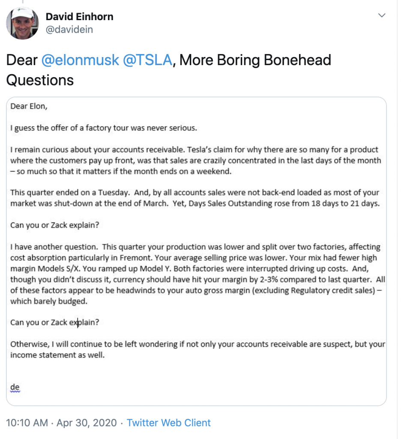Image resolution: width=407 pixels, height=439 pixels.
Task: Click the first 'Can you or Zack explain?' line
Action: tap(54, 225)
